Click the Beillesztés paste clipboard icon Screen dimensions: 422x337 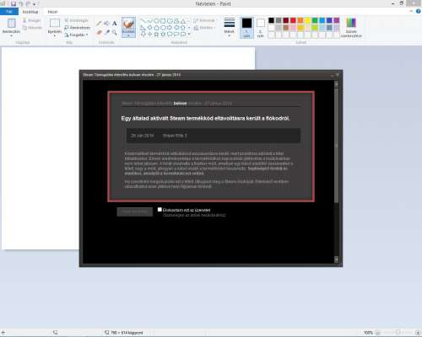(x=11, y=23)
